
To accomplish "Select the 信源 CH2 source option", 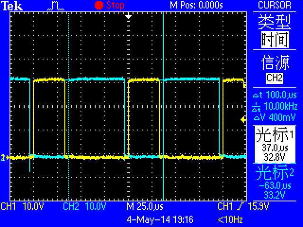I will [x=275, y=69].
